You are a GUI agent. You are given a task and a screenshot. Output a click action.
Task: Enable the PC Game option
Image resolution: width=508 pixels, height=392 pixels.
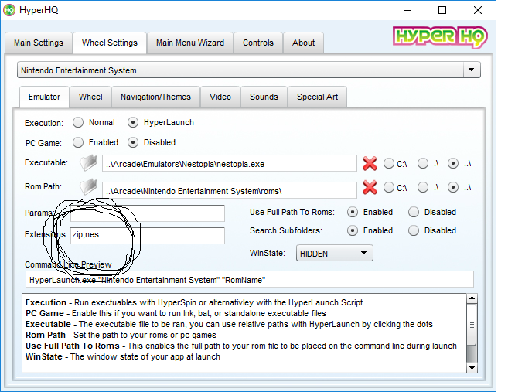pyautogui.click(x=78, y=142)
